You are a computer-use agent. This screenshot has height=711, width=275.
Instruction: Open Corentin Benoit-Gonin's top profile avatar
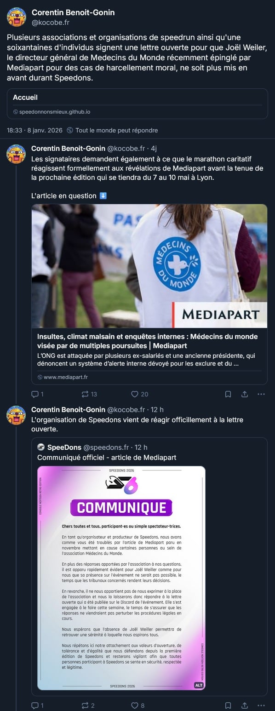[x=16, y=17]
